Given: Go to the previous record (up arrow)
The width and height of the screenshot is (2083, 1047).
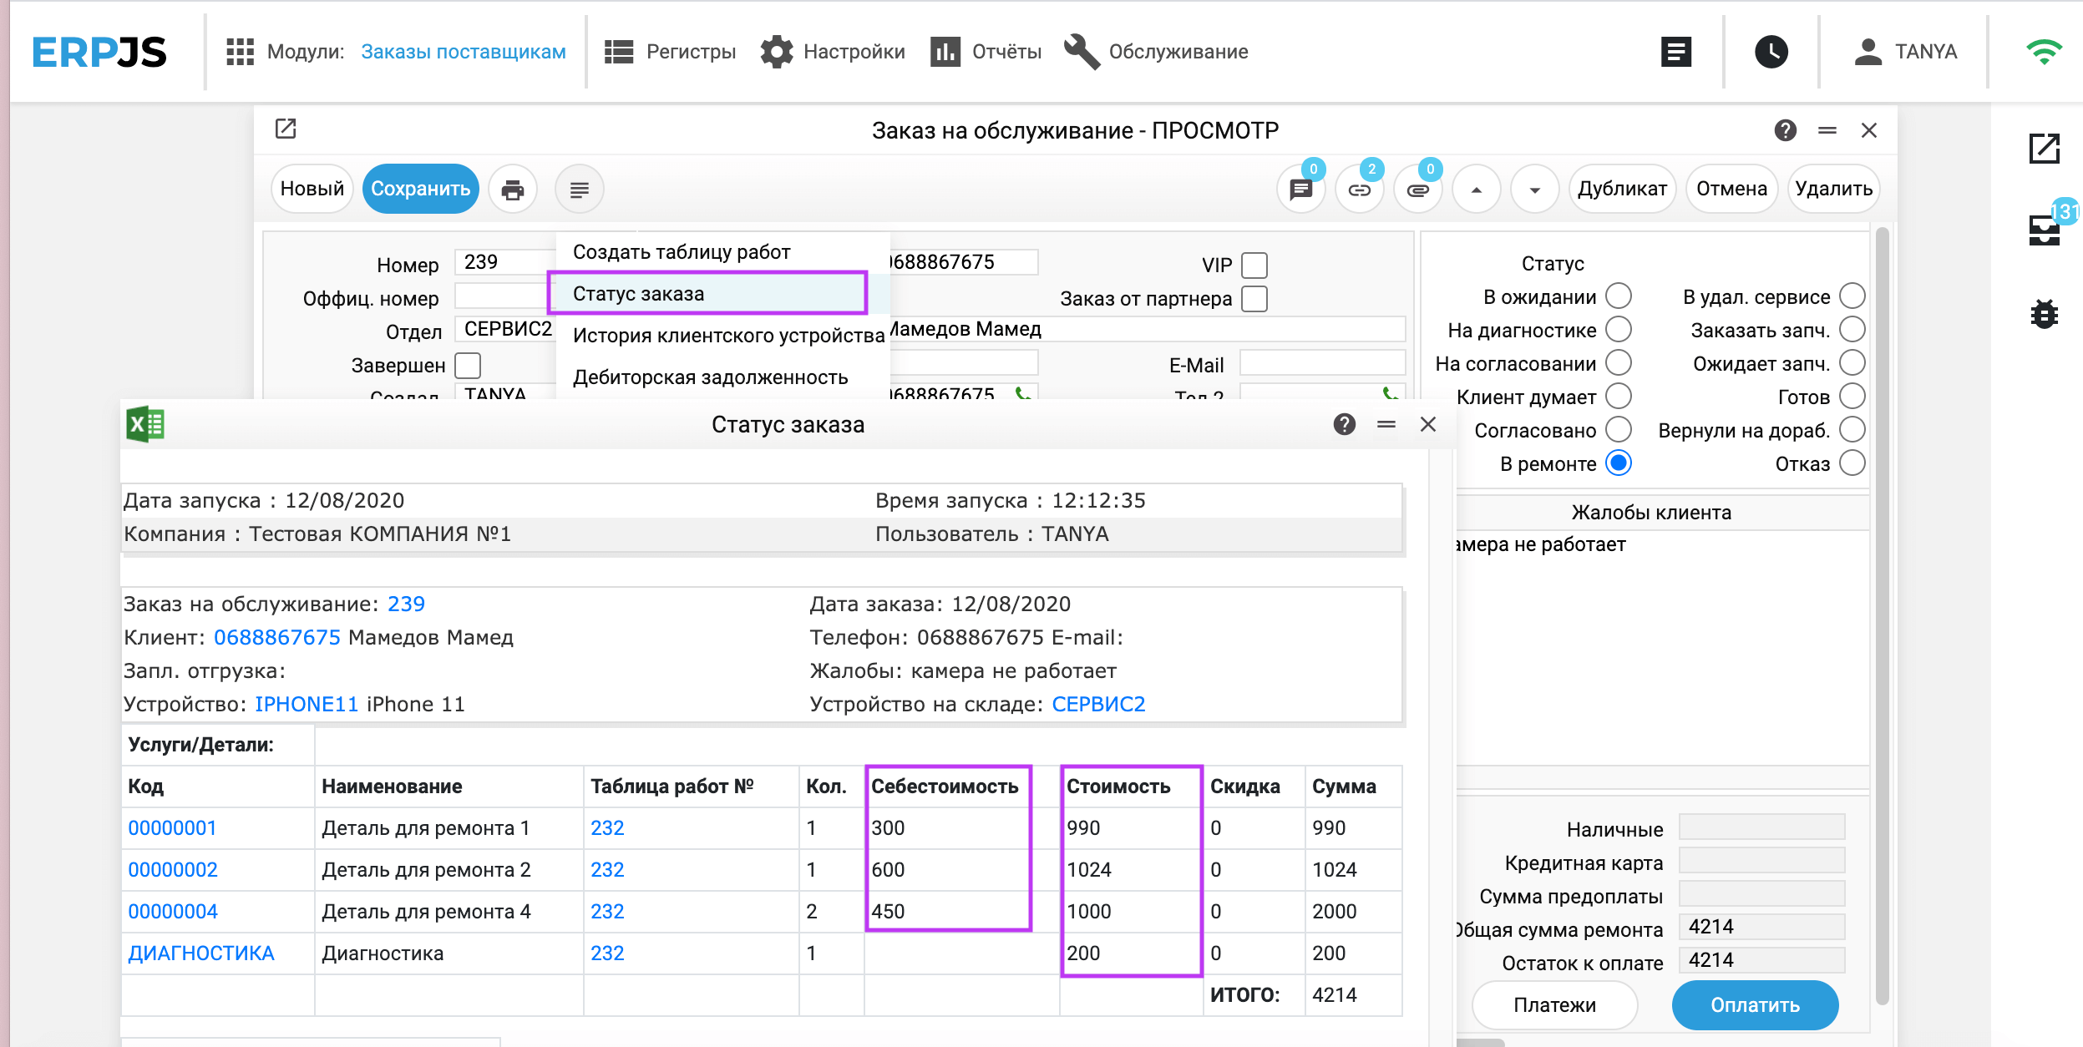Looking at the screenshot, I should click(x=1476, y=190).
